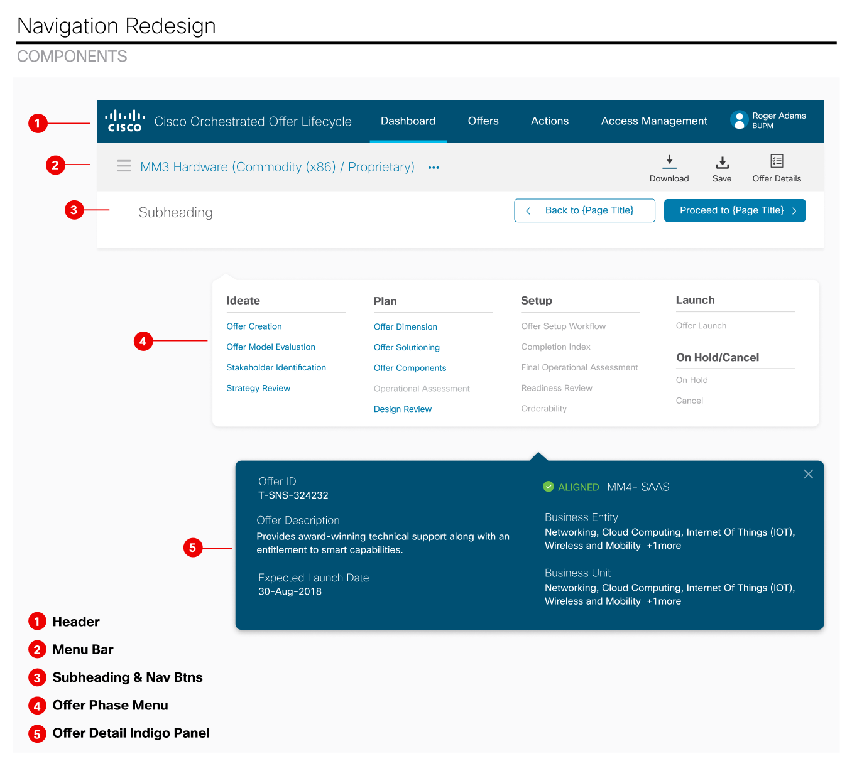Select Design Review under Plan

coord(402,409)
